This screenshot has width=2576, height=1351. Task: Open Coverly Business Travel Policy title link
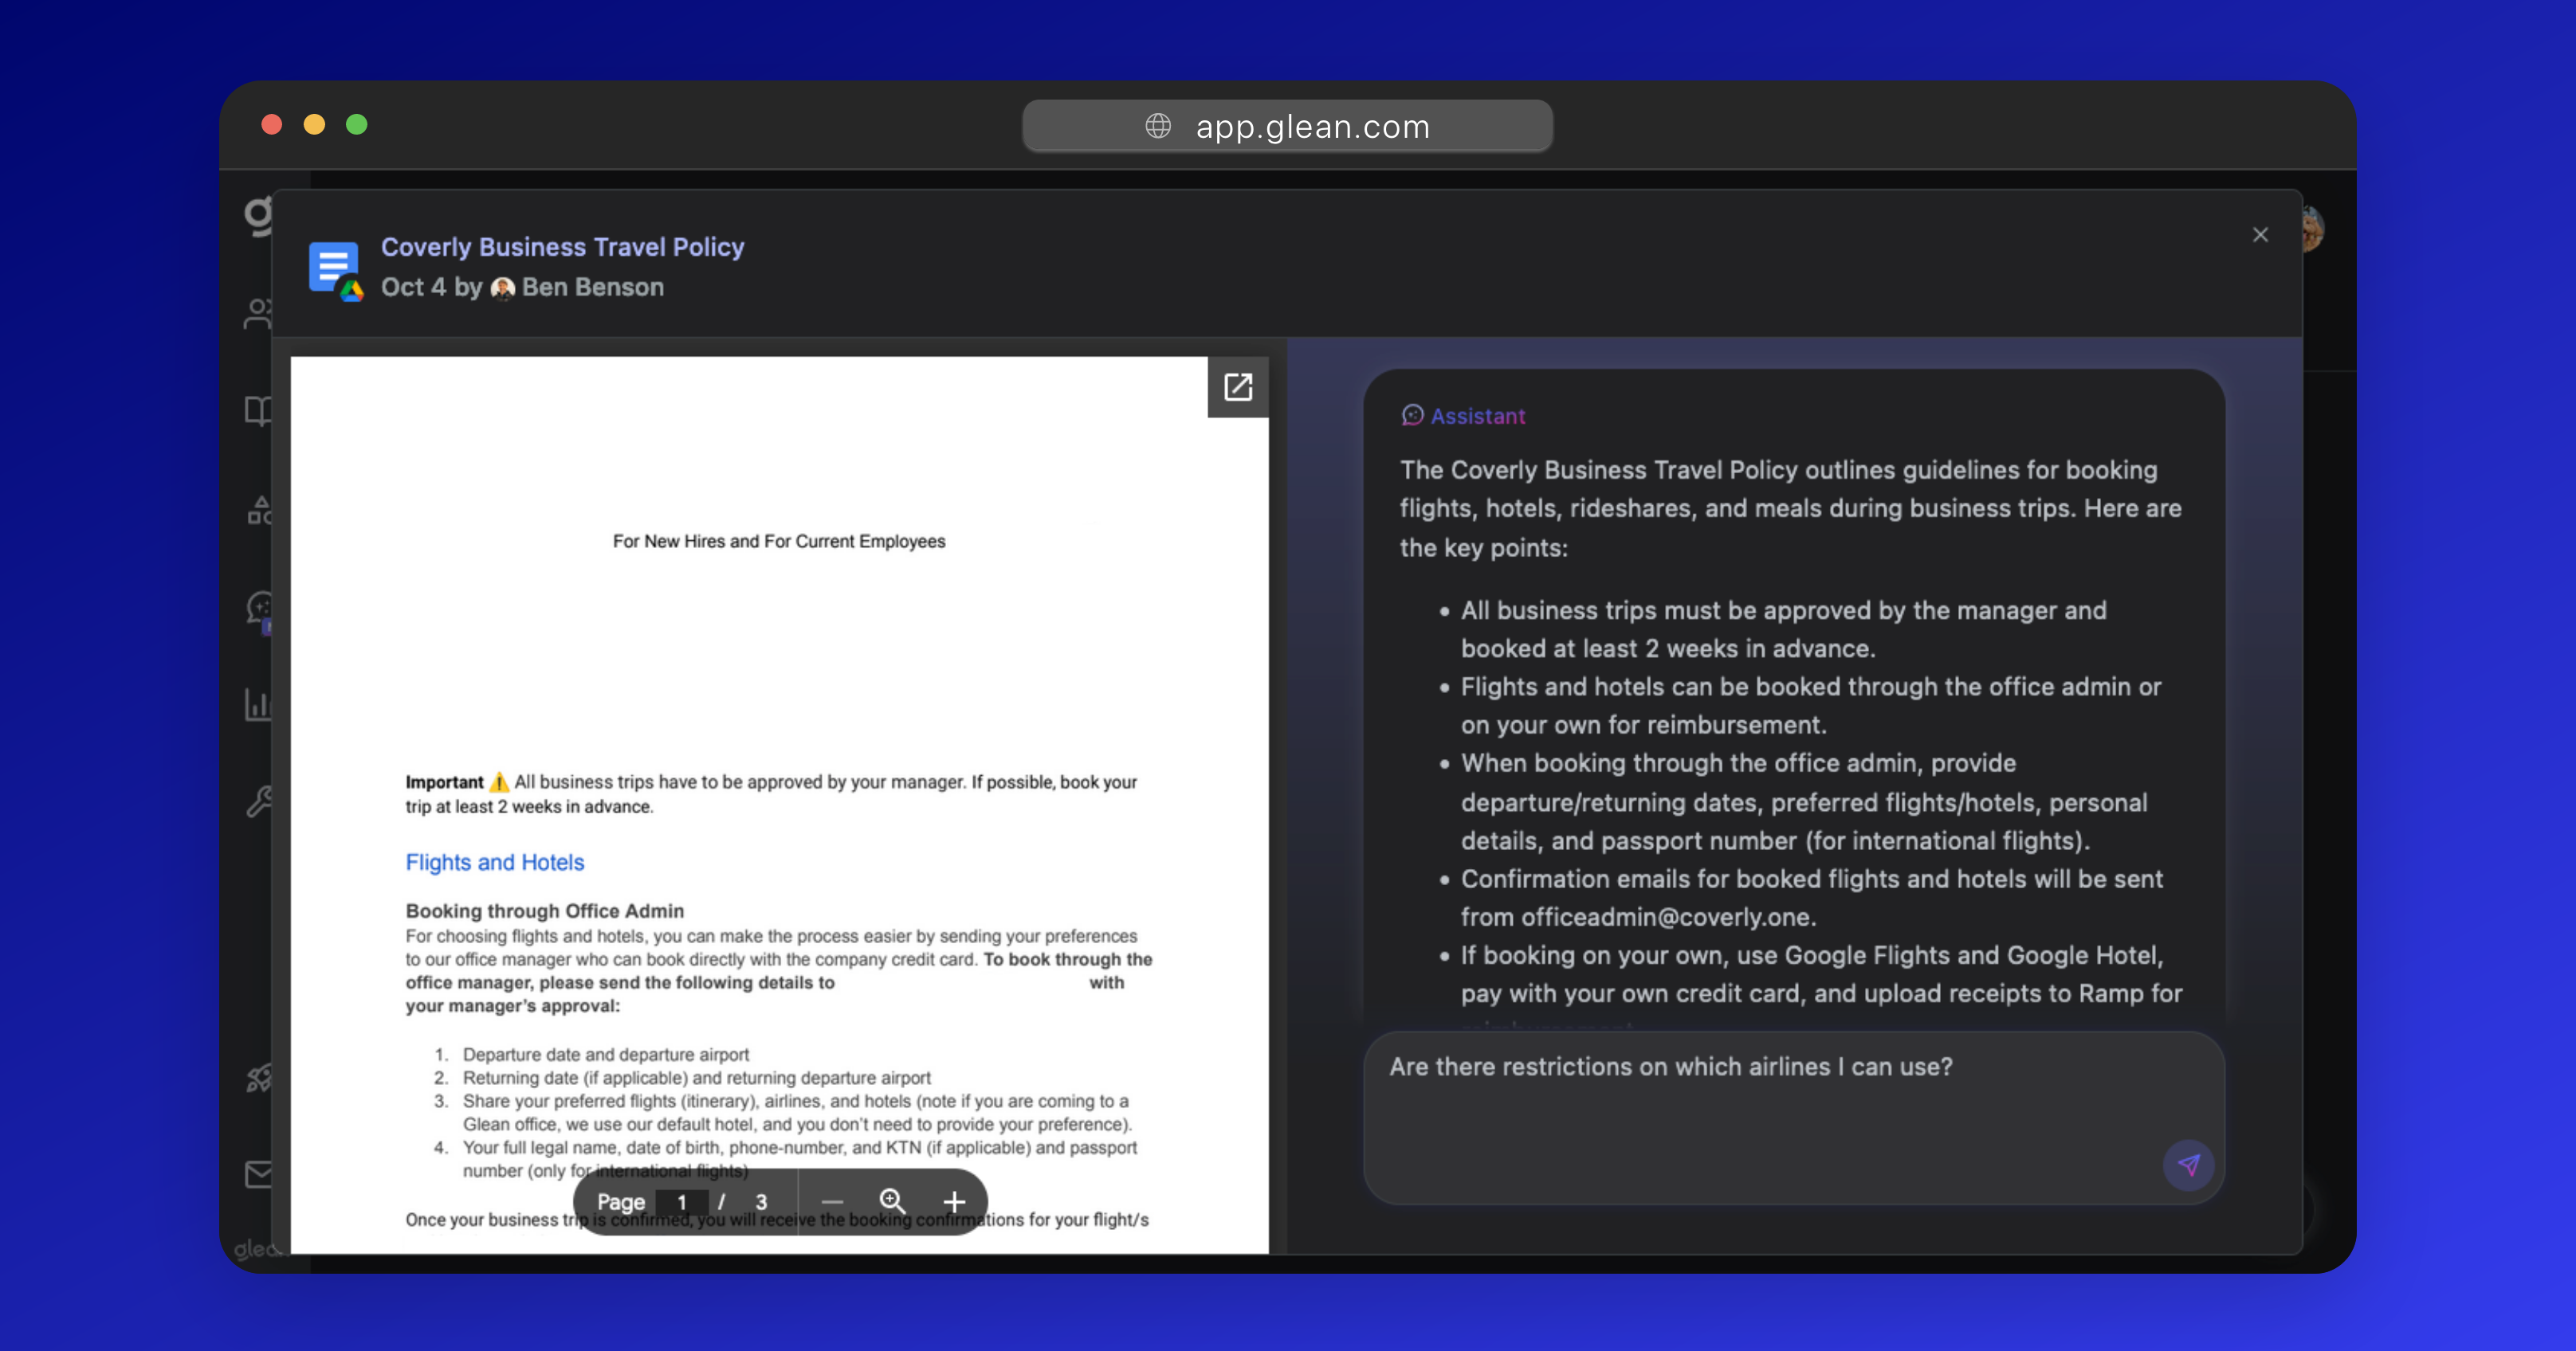pyautogui.click(x=562, y=247)
